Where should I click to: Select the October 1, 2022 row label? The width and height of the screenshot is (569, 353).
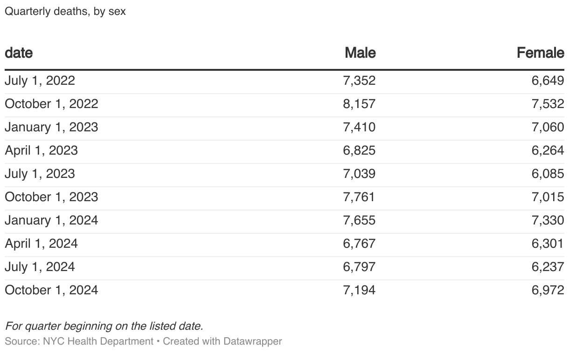(x=51, y=104)
